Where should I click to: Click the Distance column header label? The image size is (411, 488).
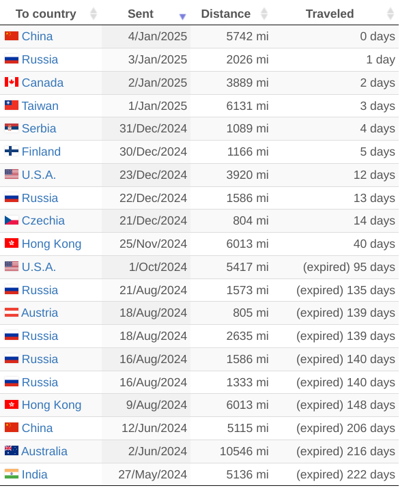226,14
